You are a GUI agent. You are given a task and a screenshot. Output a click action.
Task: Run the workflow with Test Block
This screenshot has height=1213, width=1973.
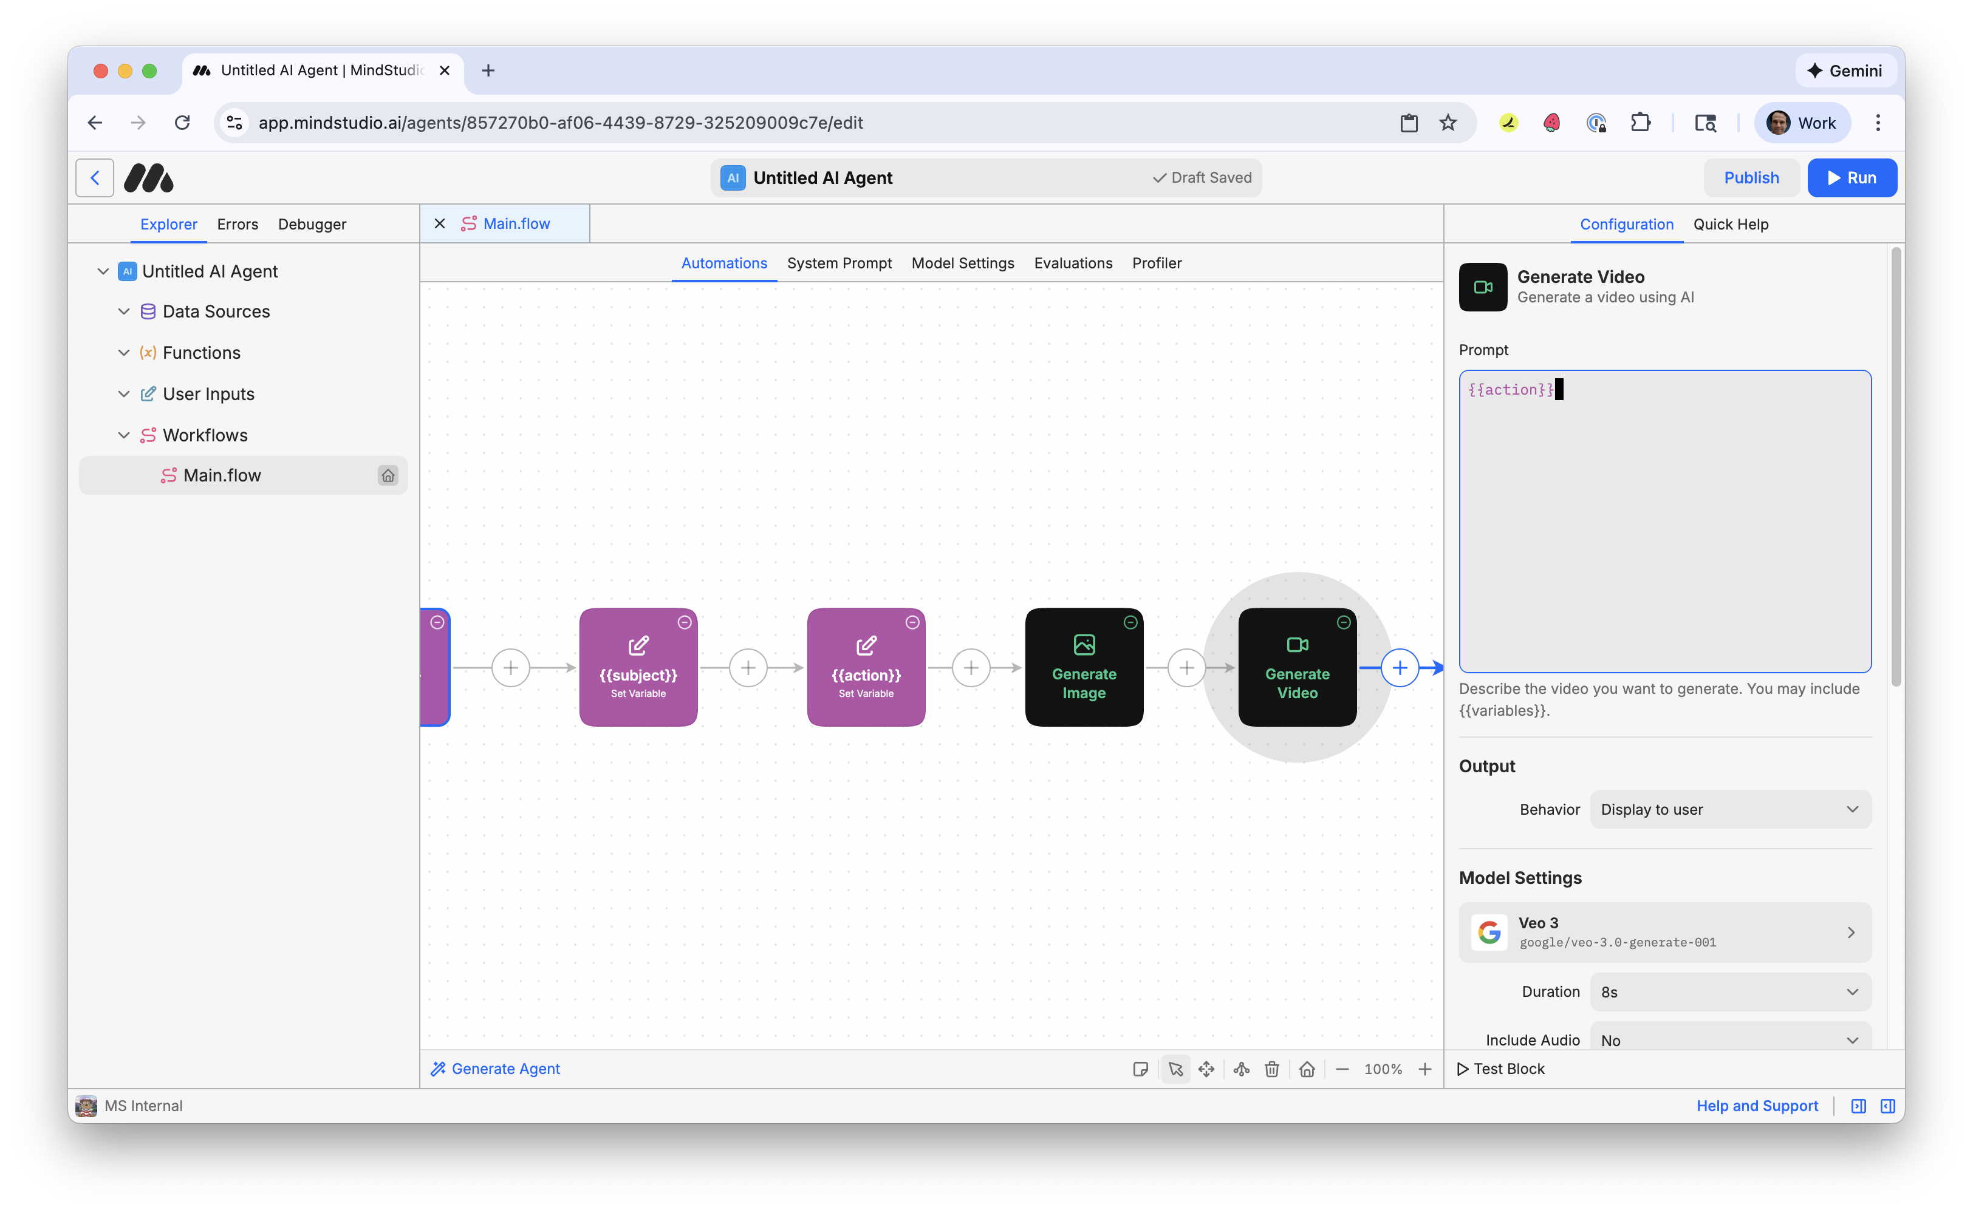click(x=1500, y=1069)
